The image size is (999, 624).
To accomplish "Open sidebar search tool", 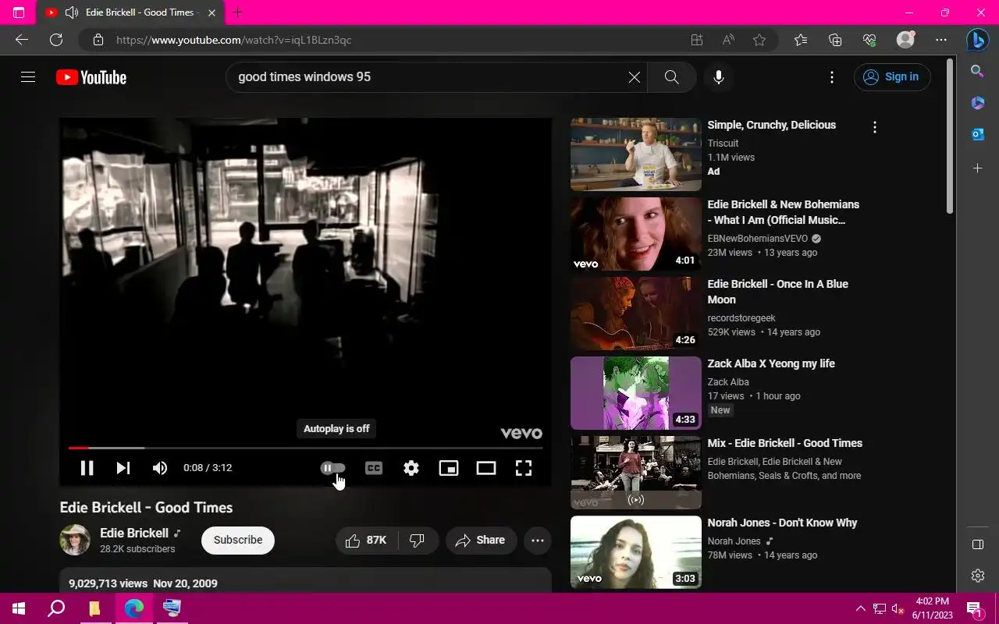I will click(977, 71).
